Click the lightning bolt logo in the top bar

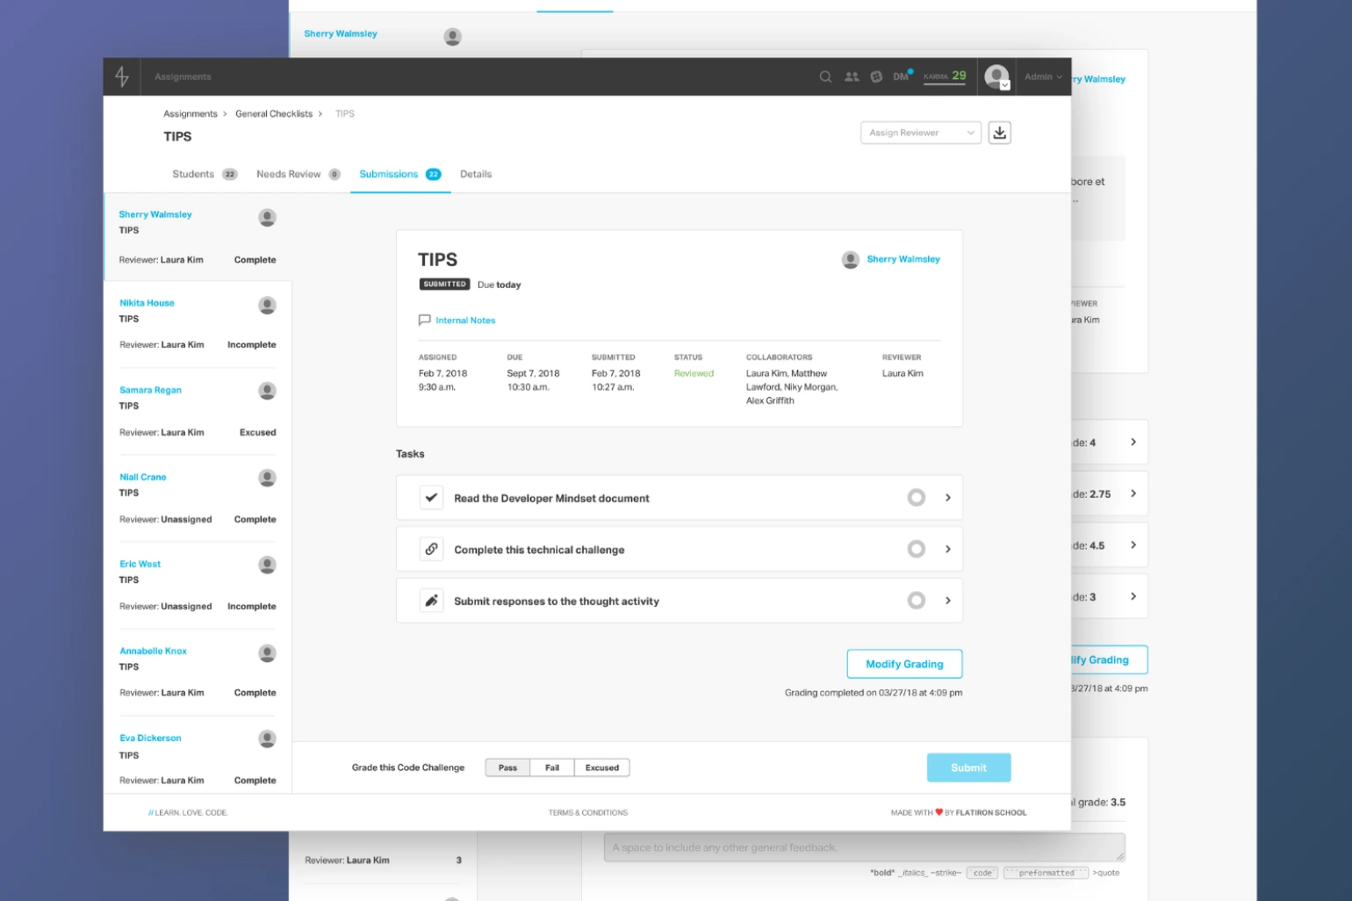[x=122, y=76]
